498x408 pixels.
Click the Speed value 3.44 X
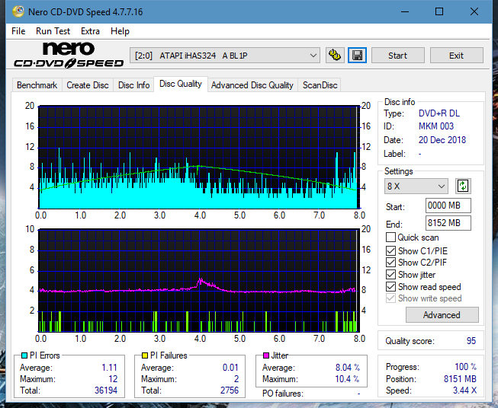coord(464,390)
